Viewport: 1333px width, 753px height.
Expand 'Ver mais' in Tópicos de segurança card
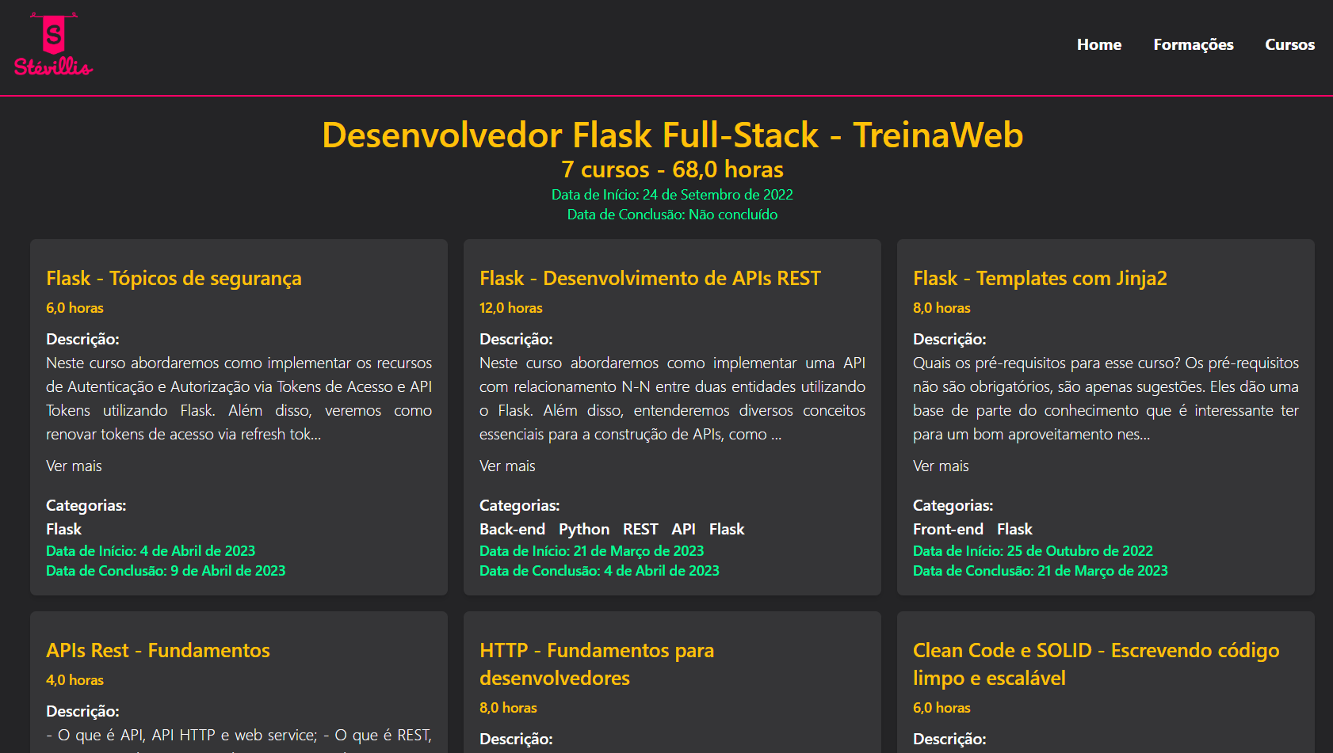pos(74,466)
